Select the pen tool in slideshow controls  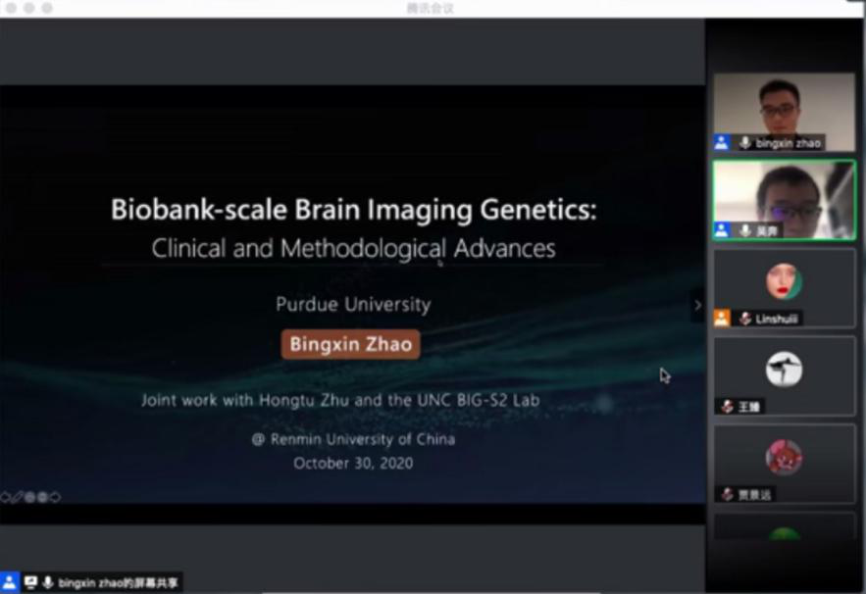click(18, 497)
